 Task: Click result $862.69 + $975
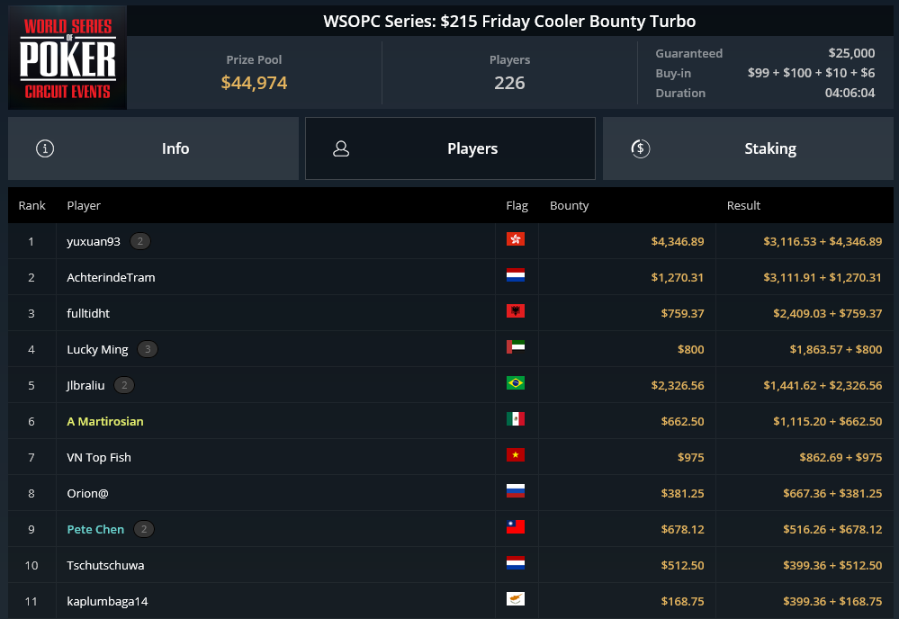[841, 457]
